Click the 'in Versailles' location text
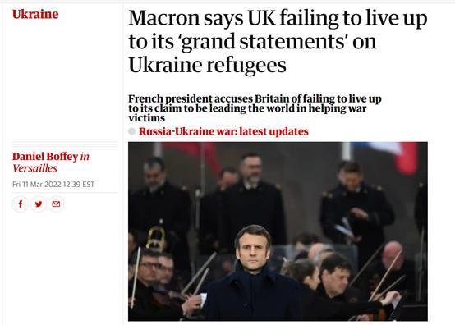The width and height of the screenshot is (455, 325). point(51,162)
